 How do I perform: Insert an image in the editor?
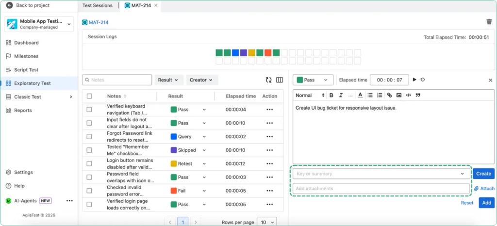click(399, 95)
